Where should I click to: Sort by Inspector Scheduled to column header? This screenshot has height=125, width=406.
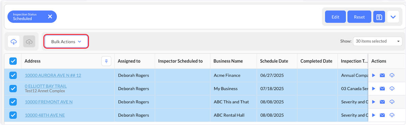click(x=180, y=61)
